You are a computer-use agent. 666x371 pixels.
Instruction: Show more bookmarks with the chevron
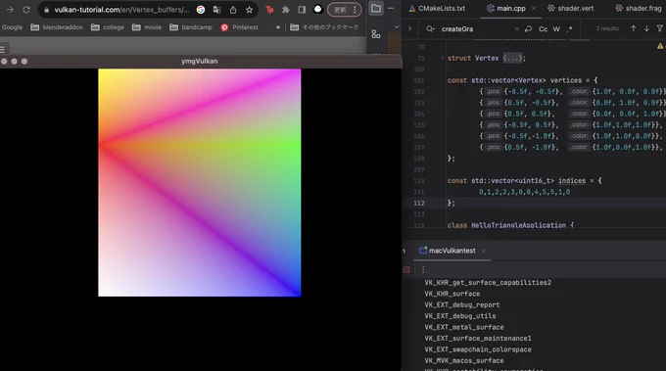[x=278, y=27]
